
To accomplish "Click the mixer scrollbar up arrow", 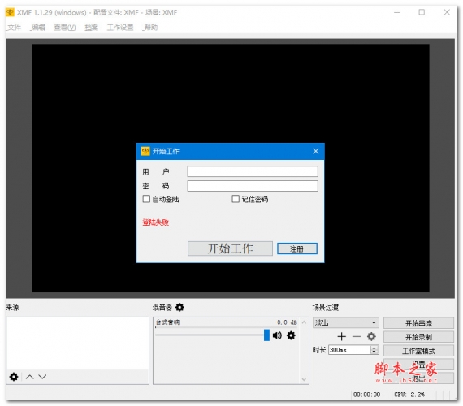I will click(x=304, y=322).
